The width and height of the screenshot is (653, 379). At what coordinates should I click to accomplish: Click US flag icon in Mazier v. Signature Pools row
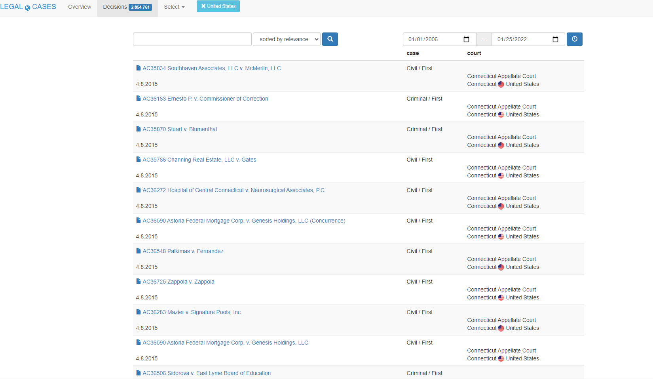(x=501, y=328)
